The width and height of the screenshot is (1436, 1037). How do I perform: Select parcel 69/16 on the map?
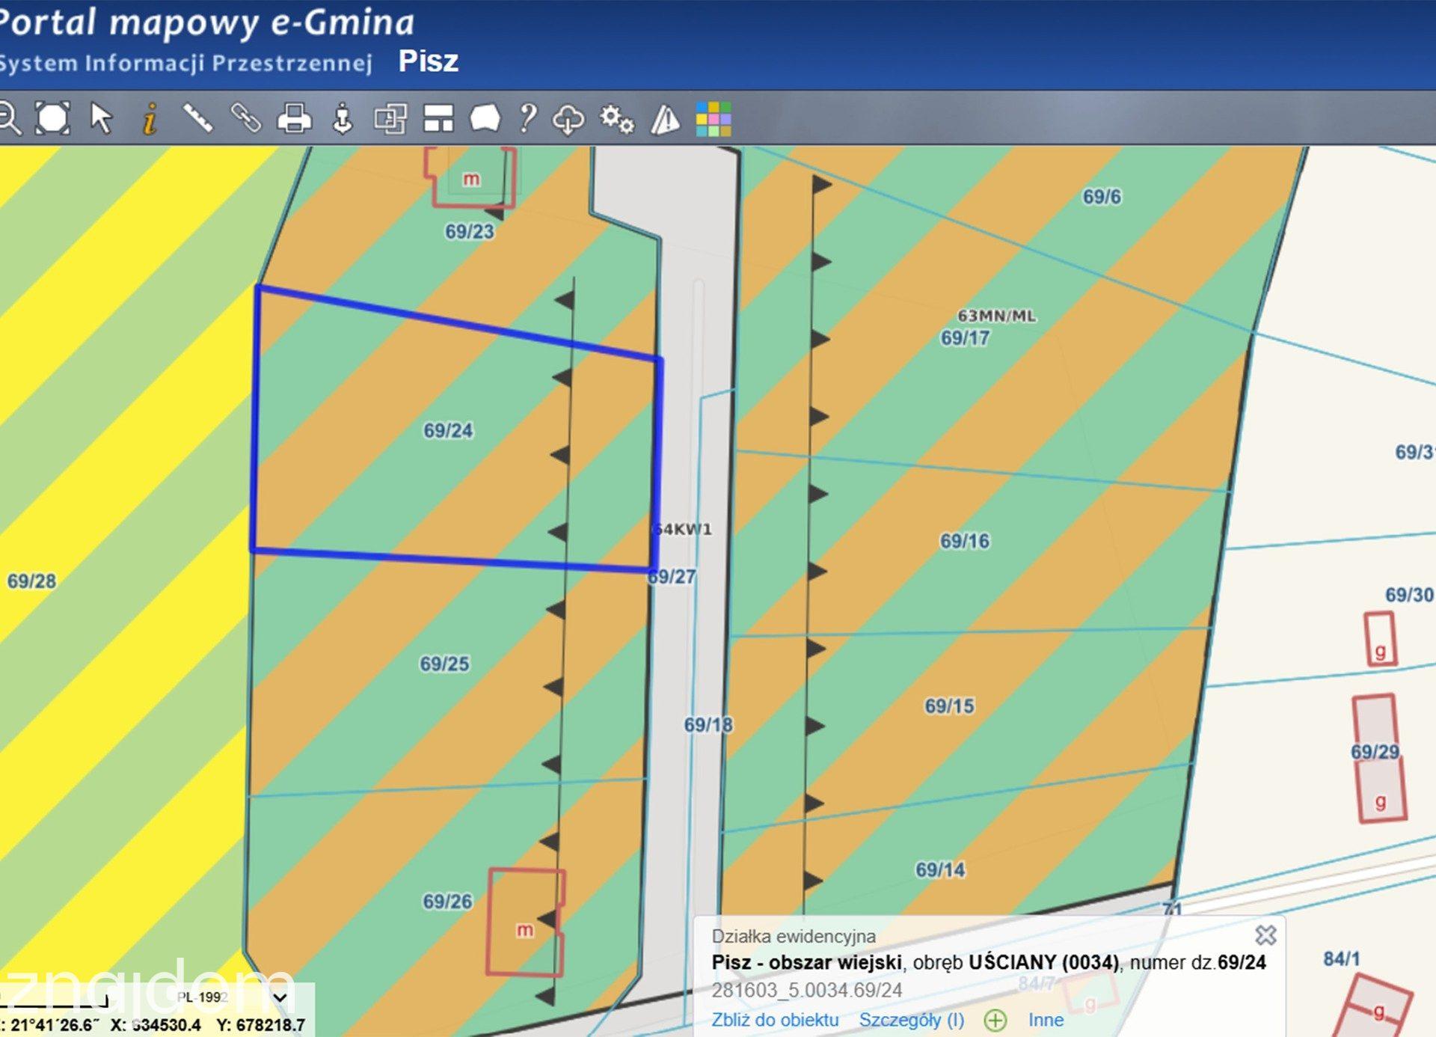point(964,541)
